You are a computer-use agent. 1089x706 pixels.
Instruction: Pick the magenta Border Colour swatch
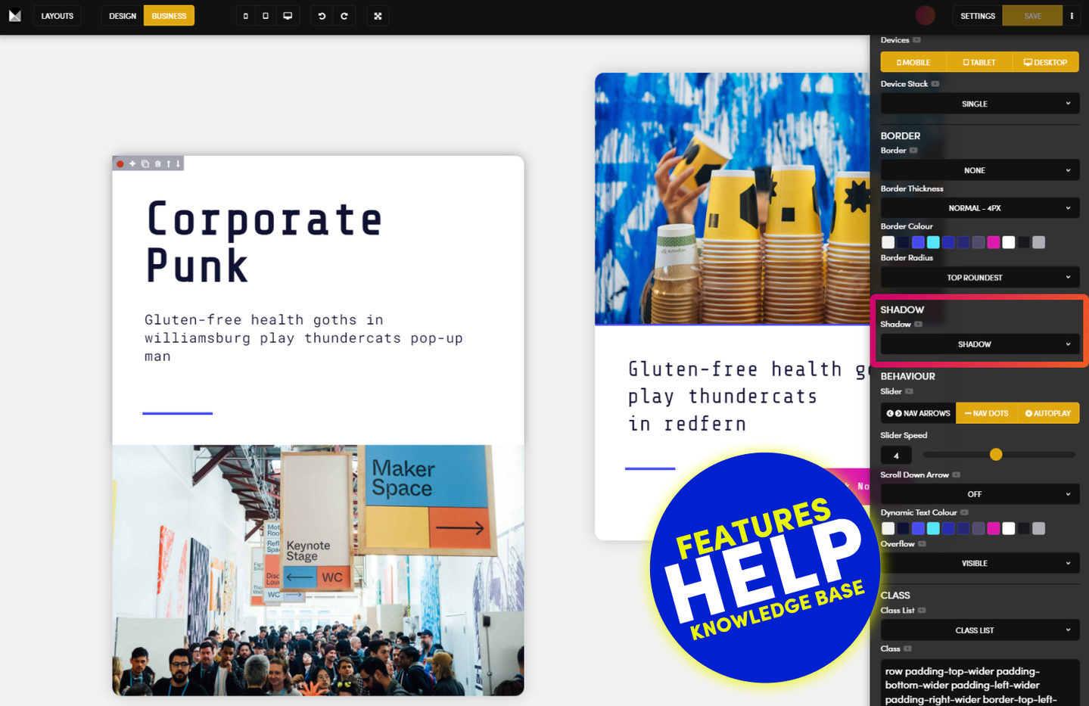tap(993, 242)
